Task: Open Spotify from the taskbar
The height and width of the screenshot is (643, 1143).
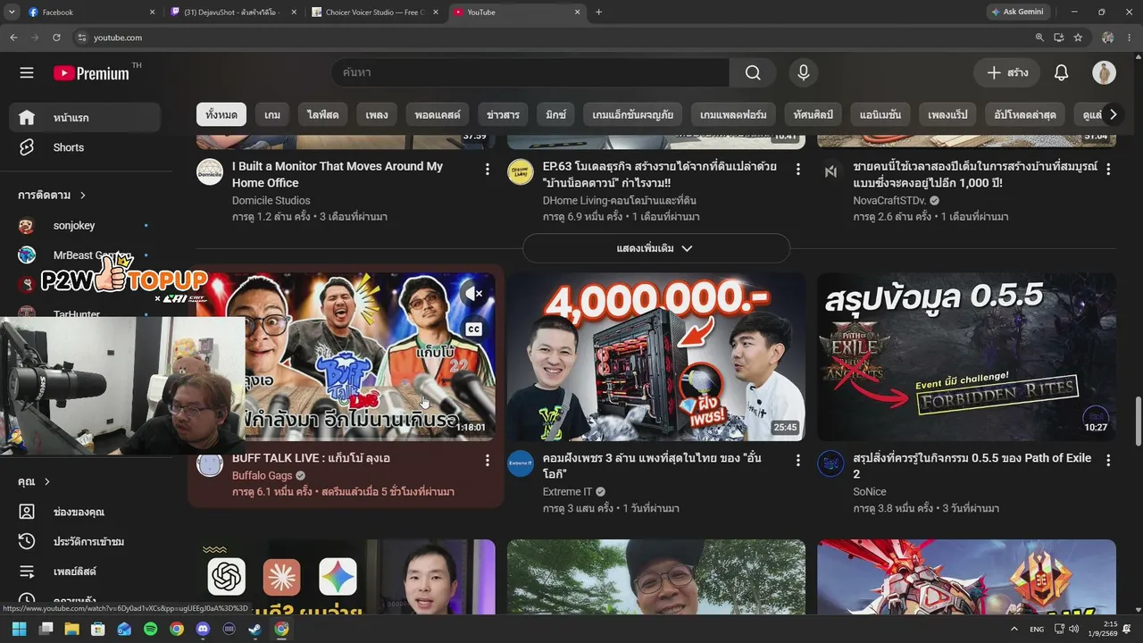Action: (x=150, y=629)
